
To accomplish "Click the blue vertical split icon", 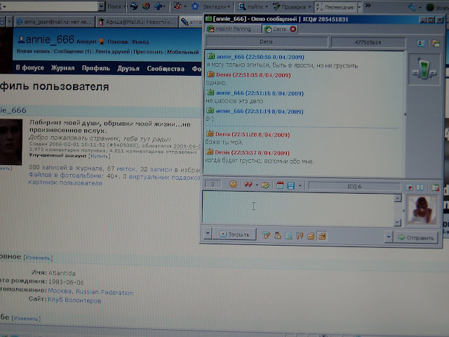I will pyautogui.click(x=420, y=187).
